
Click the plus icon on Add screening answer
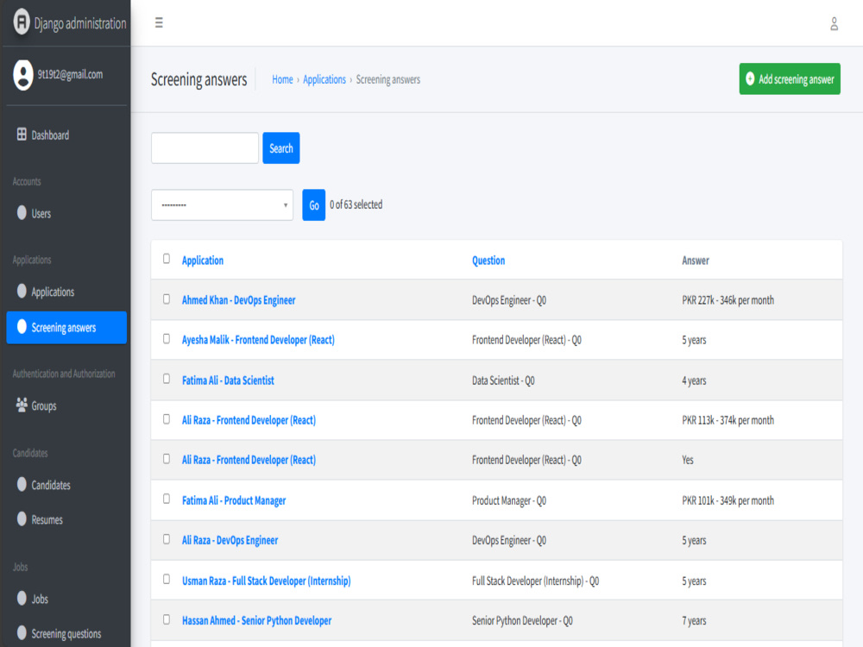pos(750,79)
